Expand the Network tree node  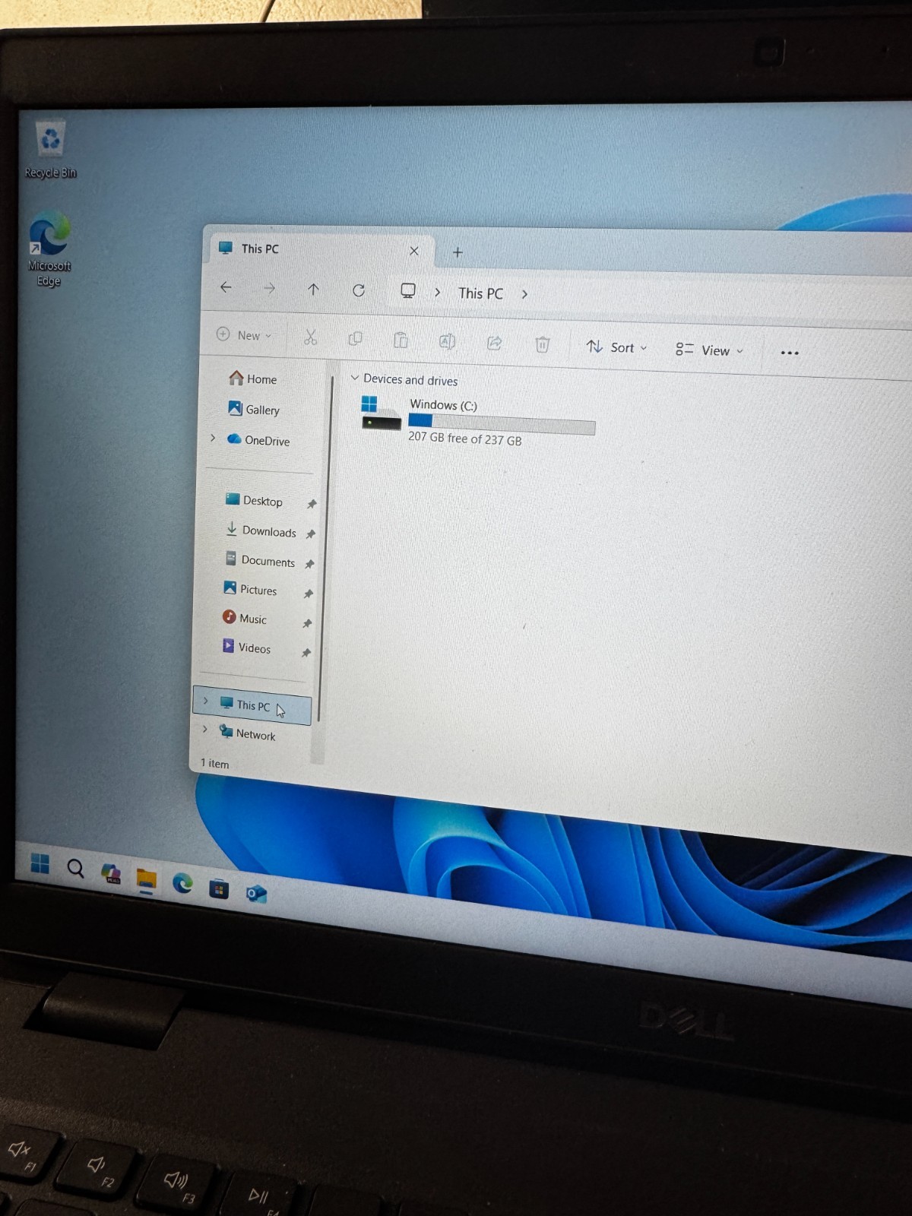(x=204, y=730)
